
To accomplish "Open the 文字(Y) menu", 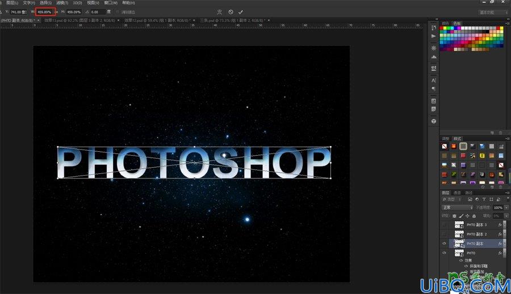I will point(29,3).
